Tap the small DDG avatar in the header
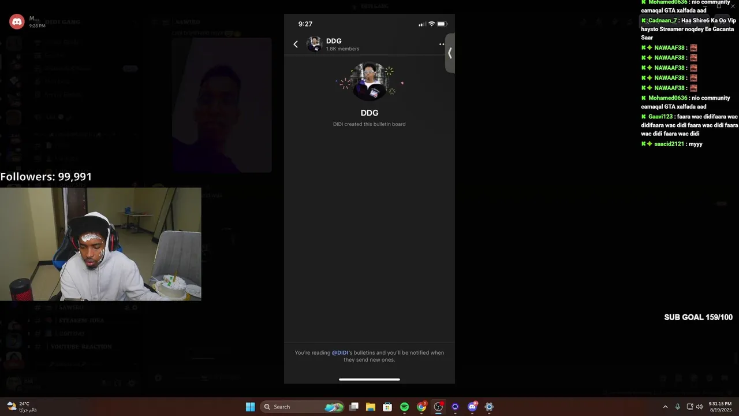 314,44
